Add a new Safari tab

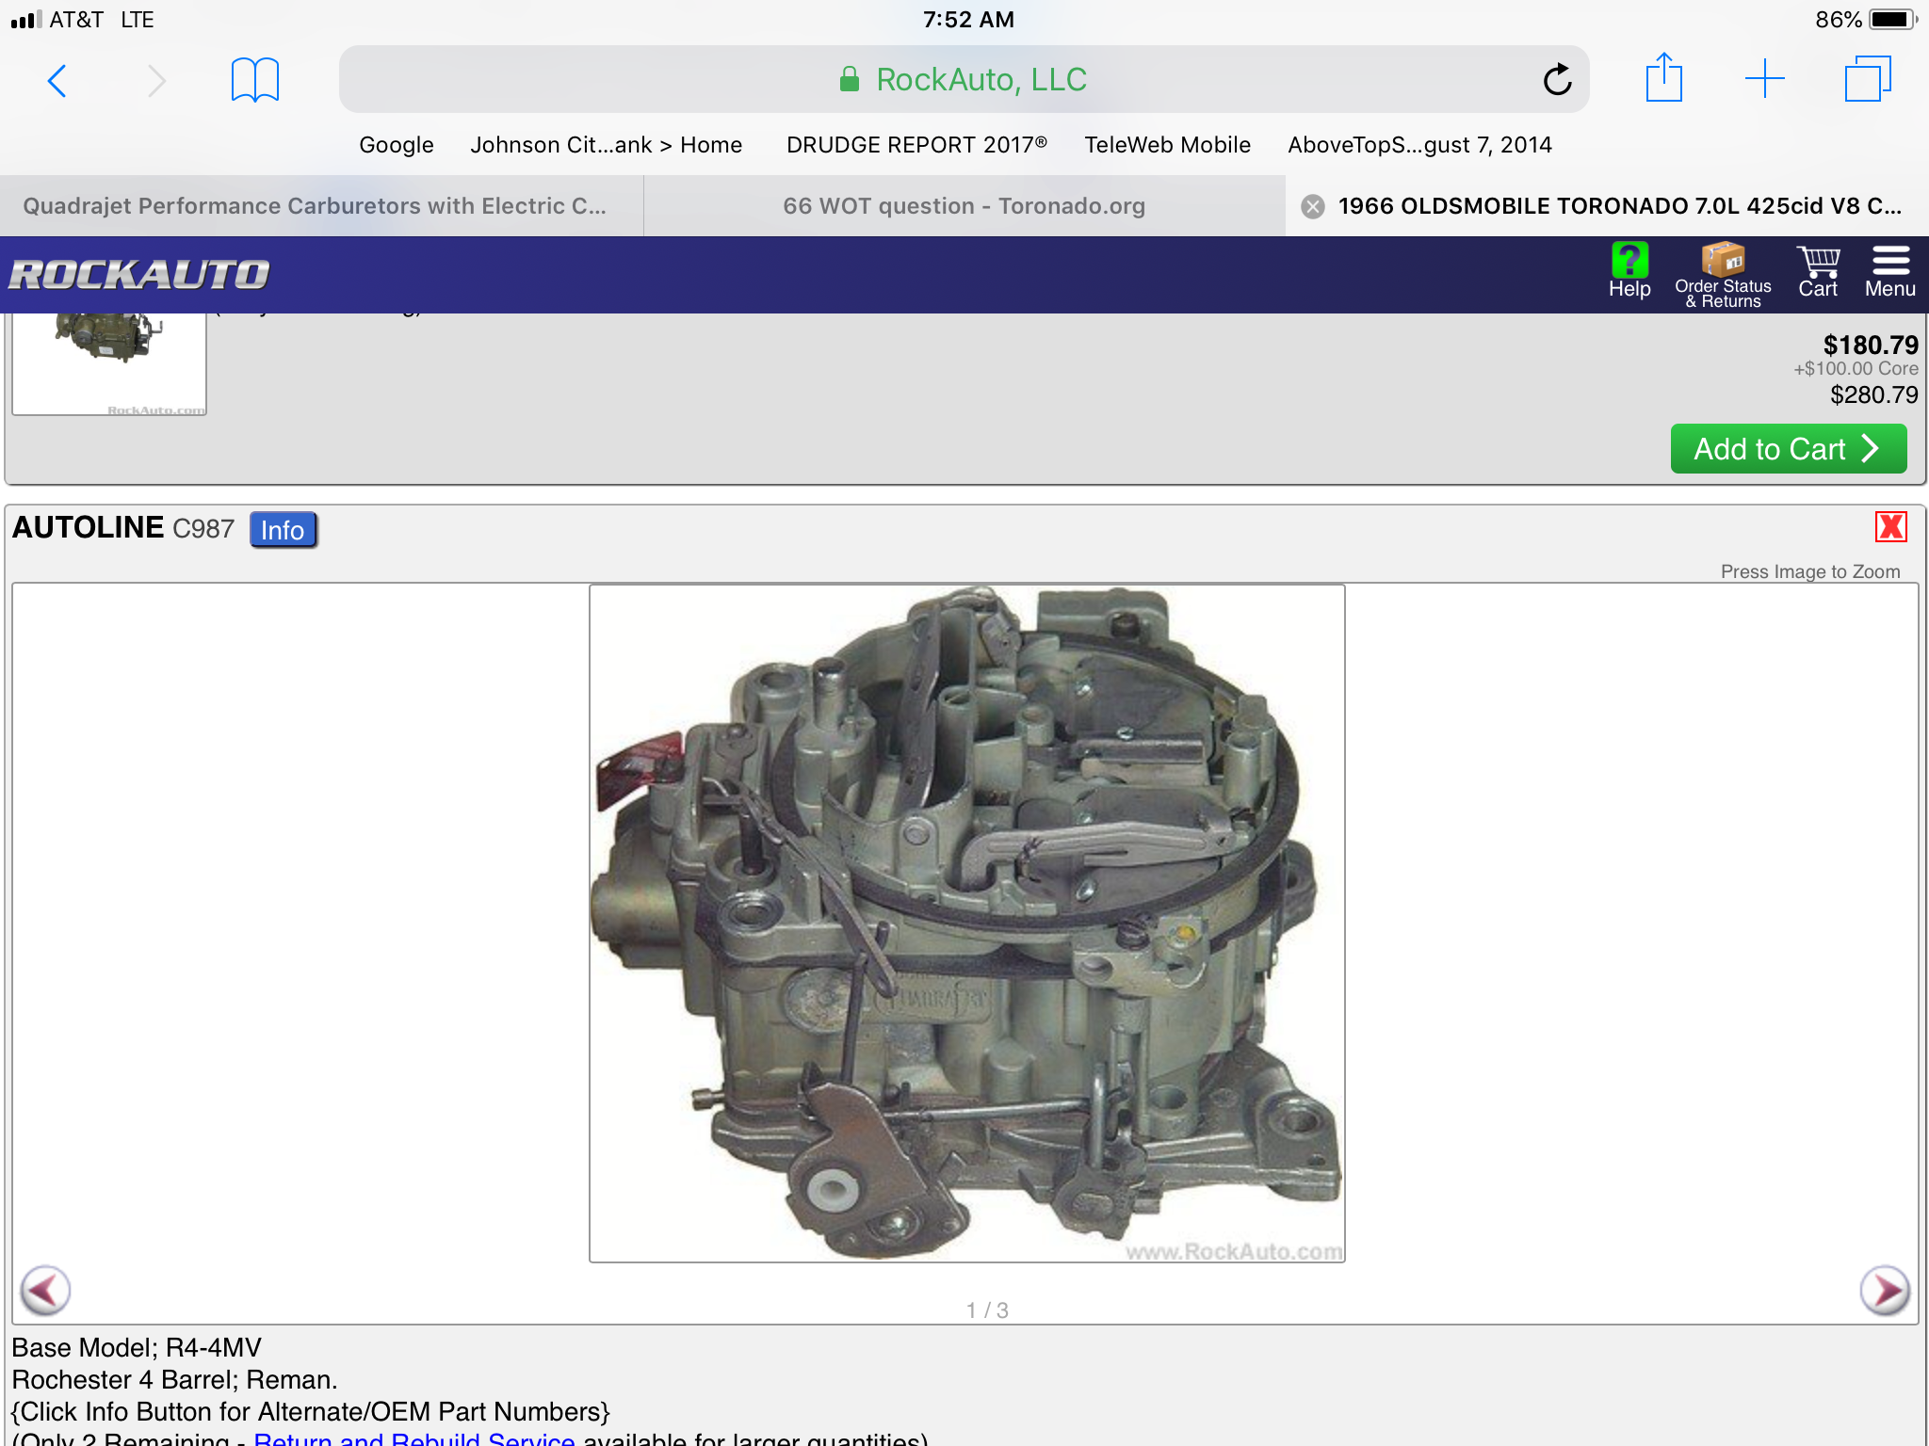(x=1764, y=78)
